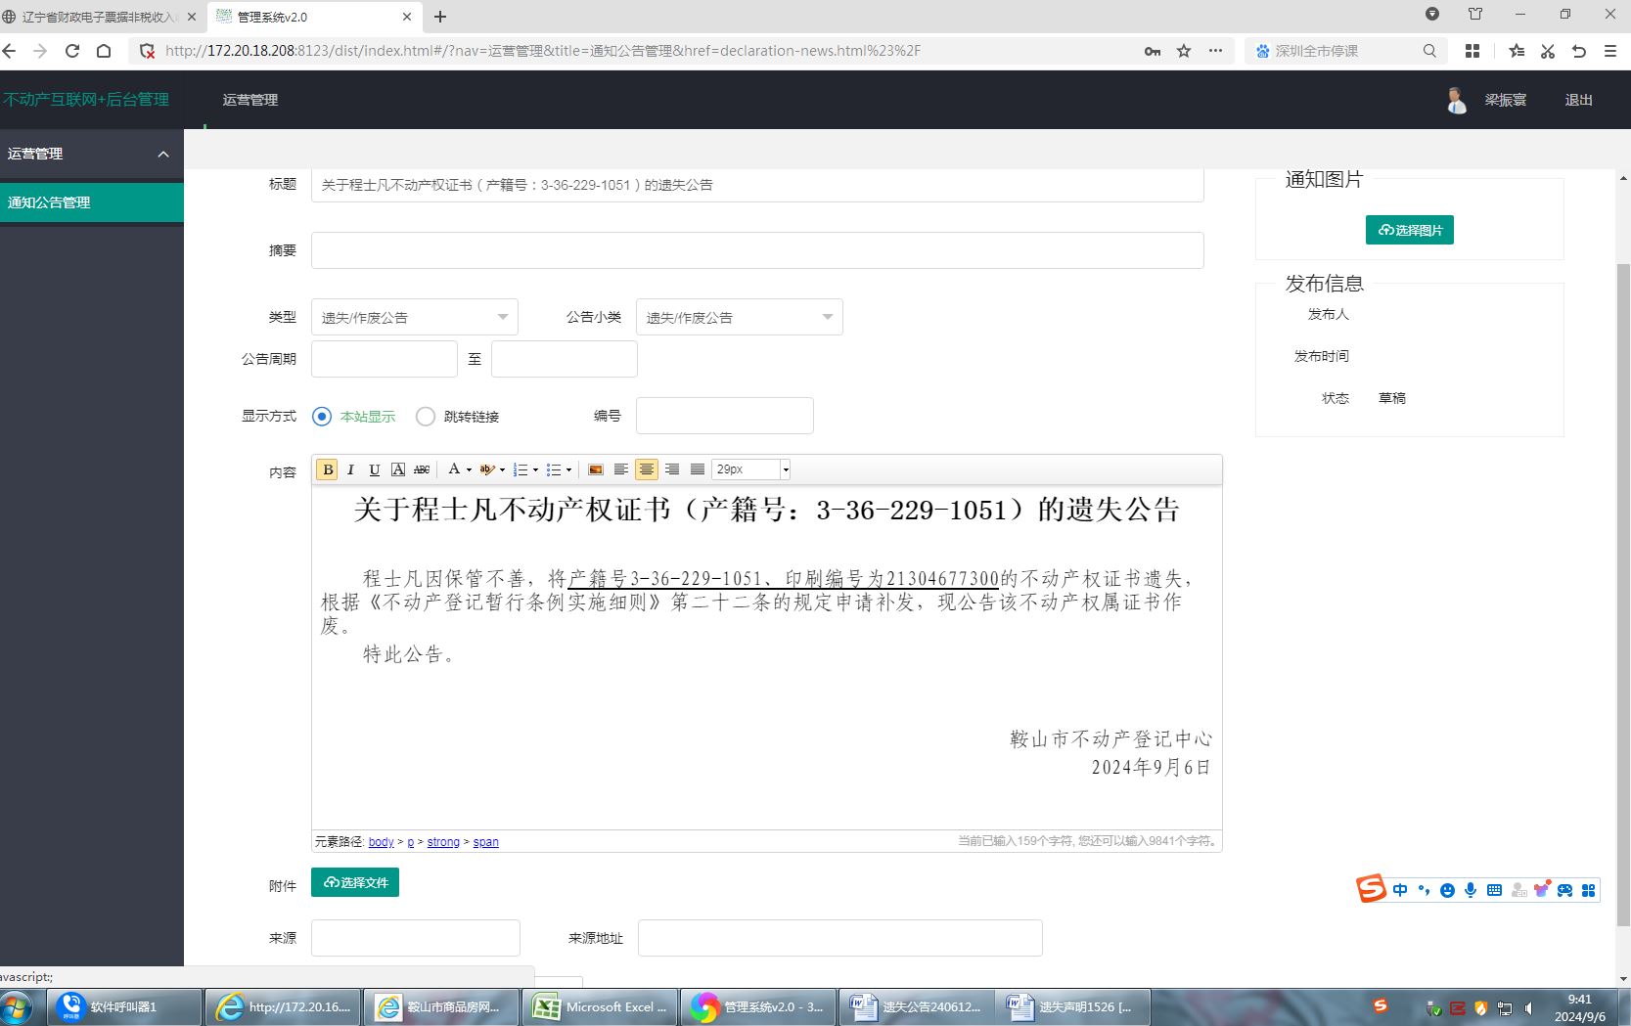The height and width of the screenshot is (1026, 1631).
Task: Open the browser scissors screenshot tool
Action: pos(1548,51)
